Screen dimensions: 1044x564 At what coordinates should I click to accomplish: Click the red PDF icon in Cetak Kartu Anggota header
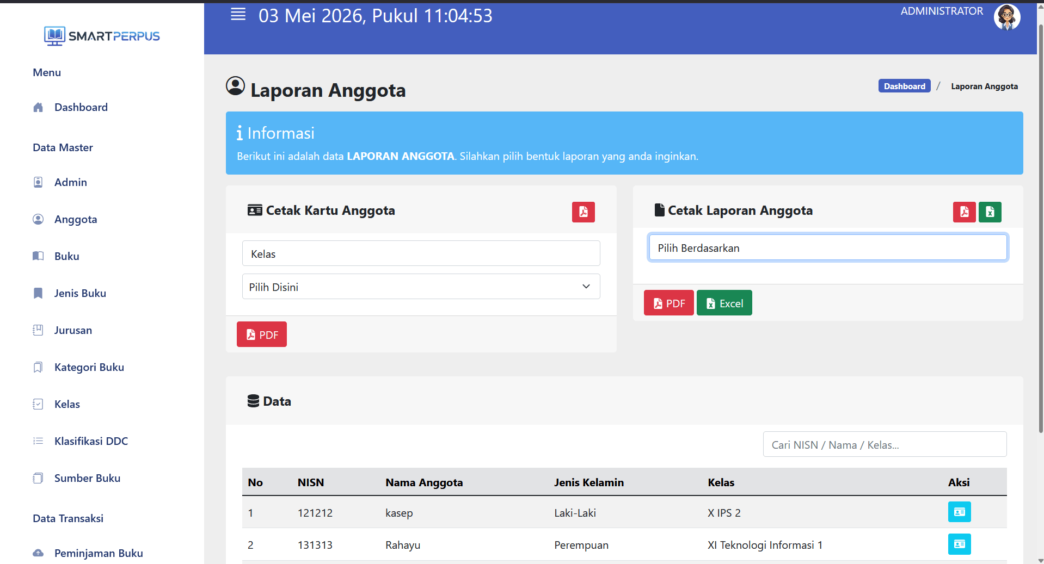click(583, 212)
